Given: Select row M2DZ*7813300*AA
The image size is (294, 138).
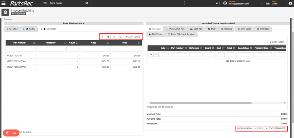Looking at the screenshot, I should tap(74, 61).
